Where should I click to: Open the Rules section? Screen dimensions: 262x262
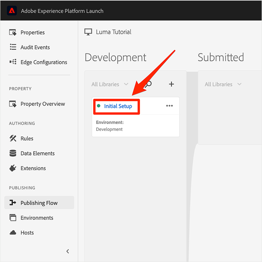tap(27, 139)
